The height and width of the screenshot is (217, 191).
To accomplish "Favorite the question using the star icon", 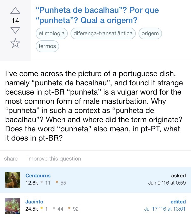I will pos(15,43).
